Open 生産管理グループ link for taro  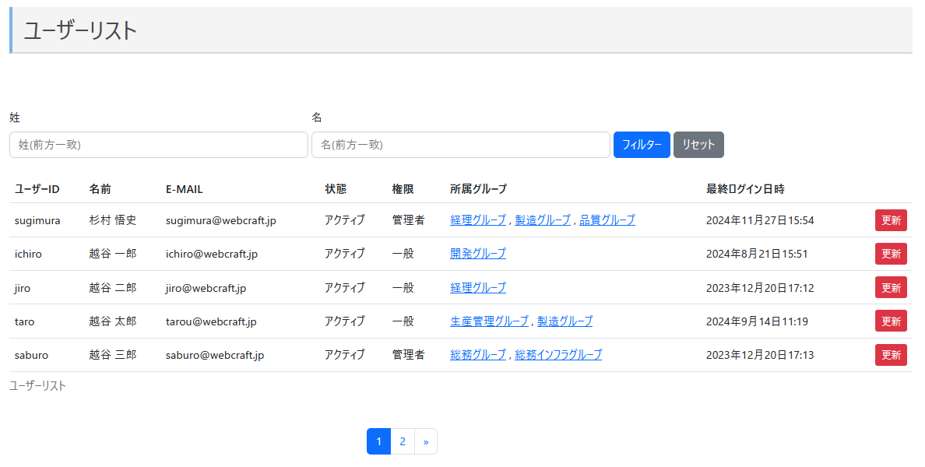tap(489, 321)
